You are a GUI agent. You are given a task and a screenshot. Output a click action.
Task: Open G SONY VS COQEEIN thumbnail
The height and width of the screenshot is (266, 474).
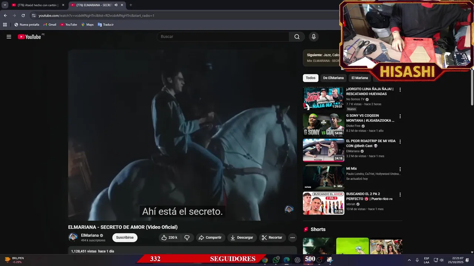(x=324, y=125)
